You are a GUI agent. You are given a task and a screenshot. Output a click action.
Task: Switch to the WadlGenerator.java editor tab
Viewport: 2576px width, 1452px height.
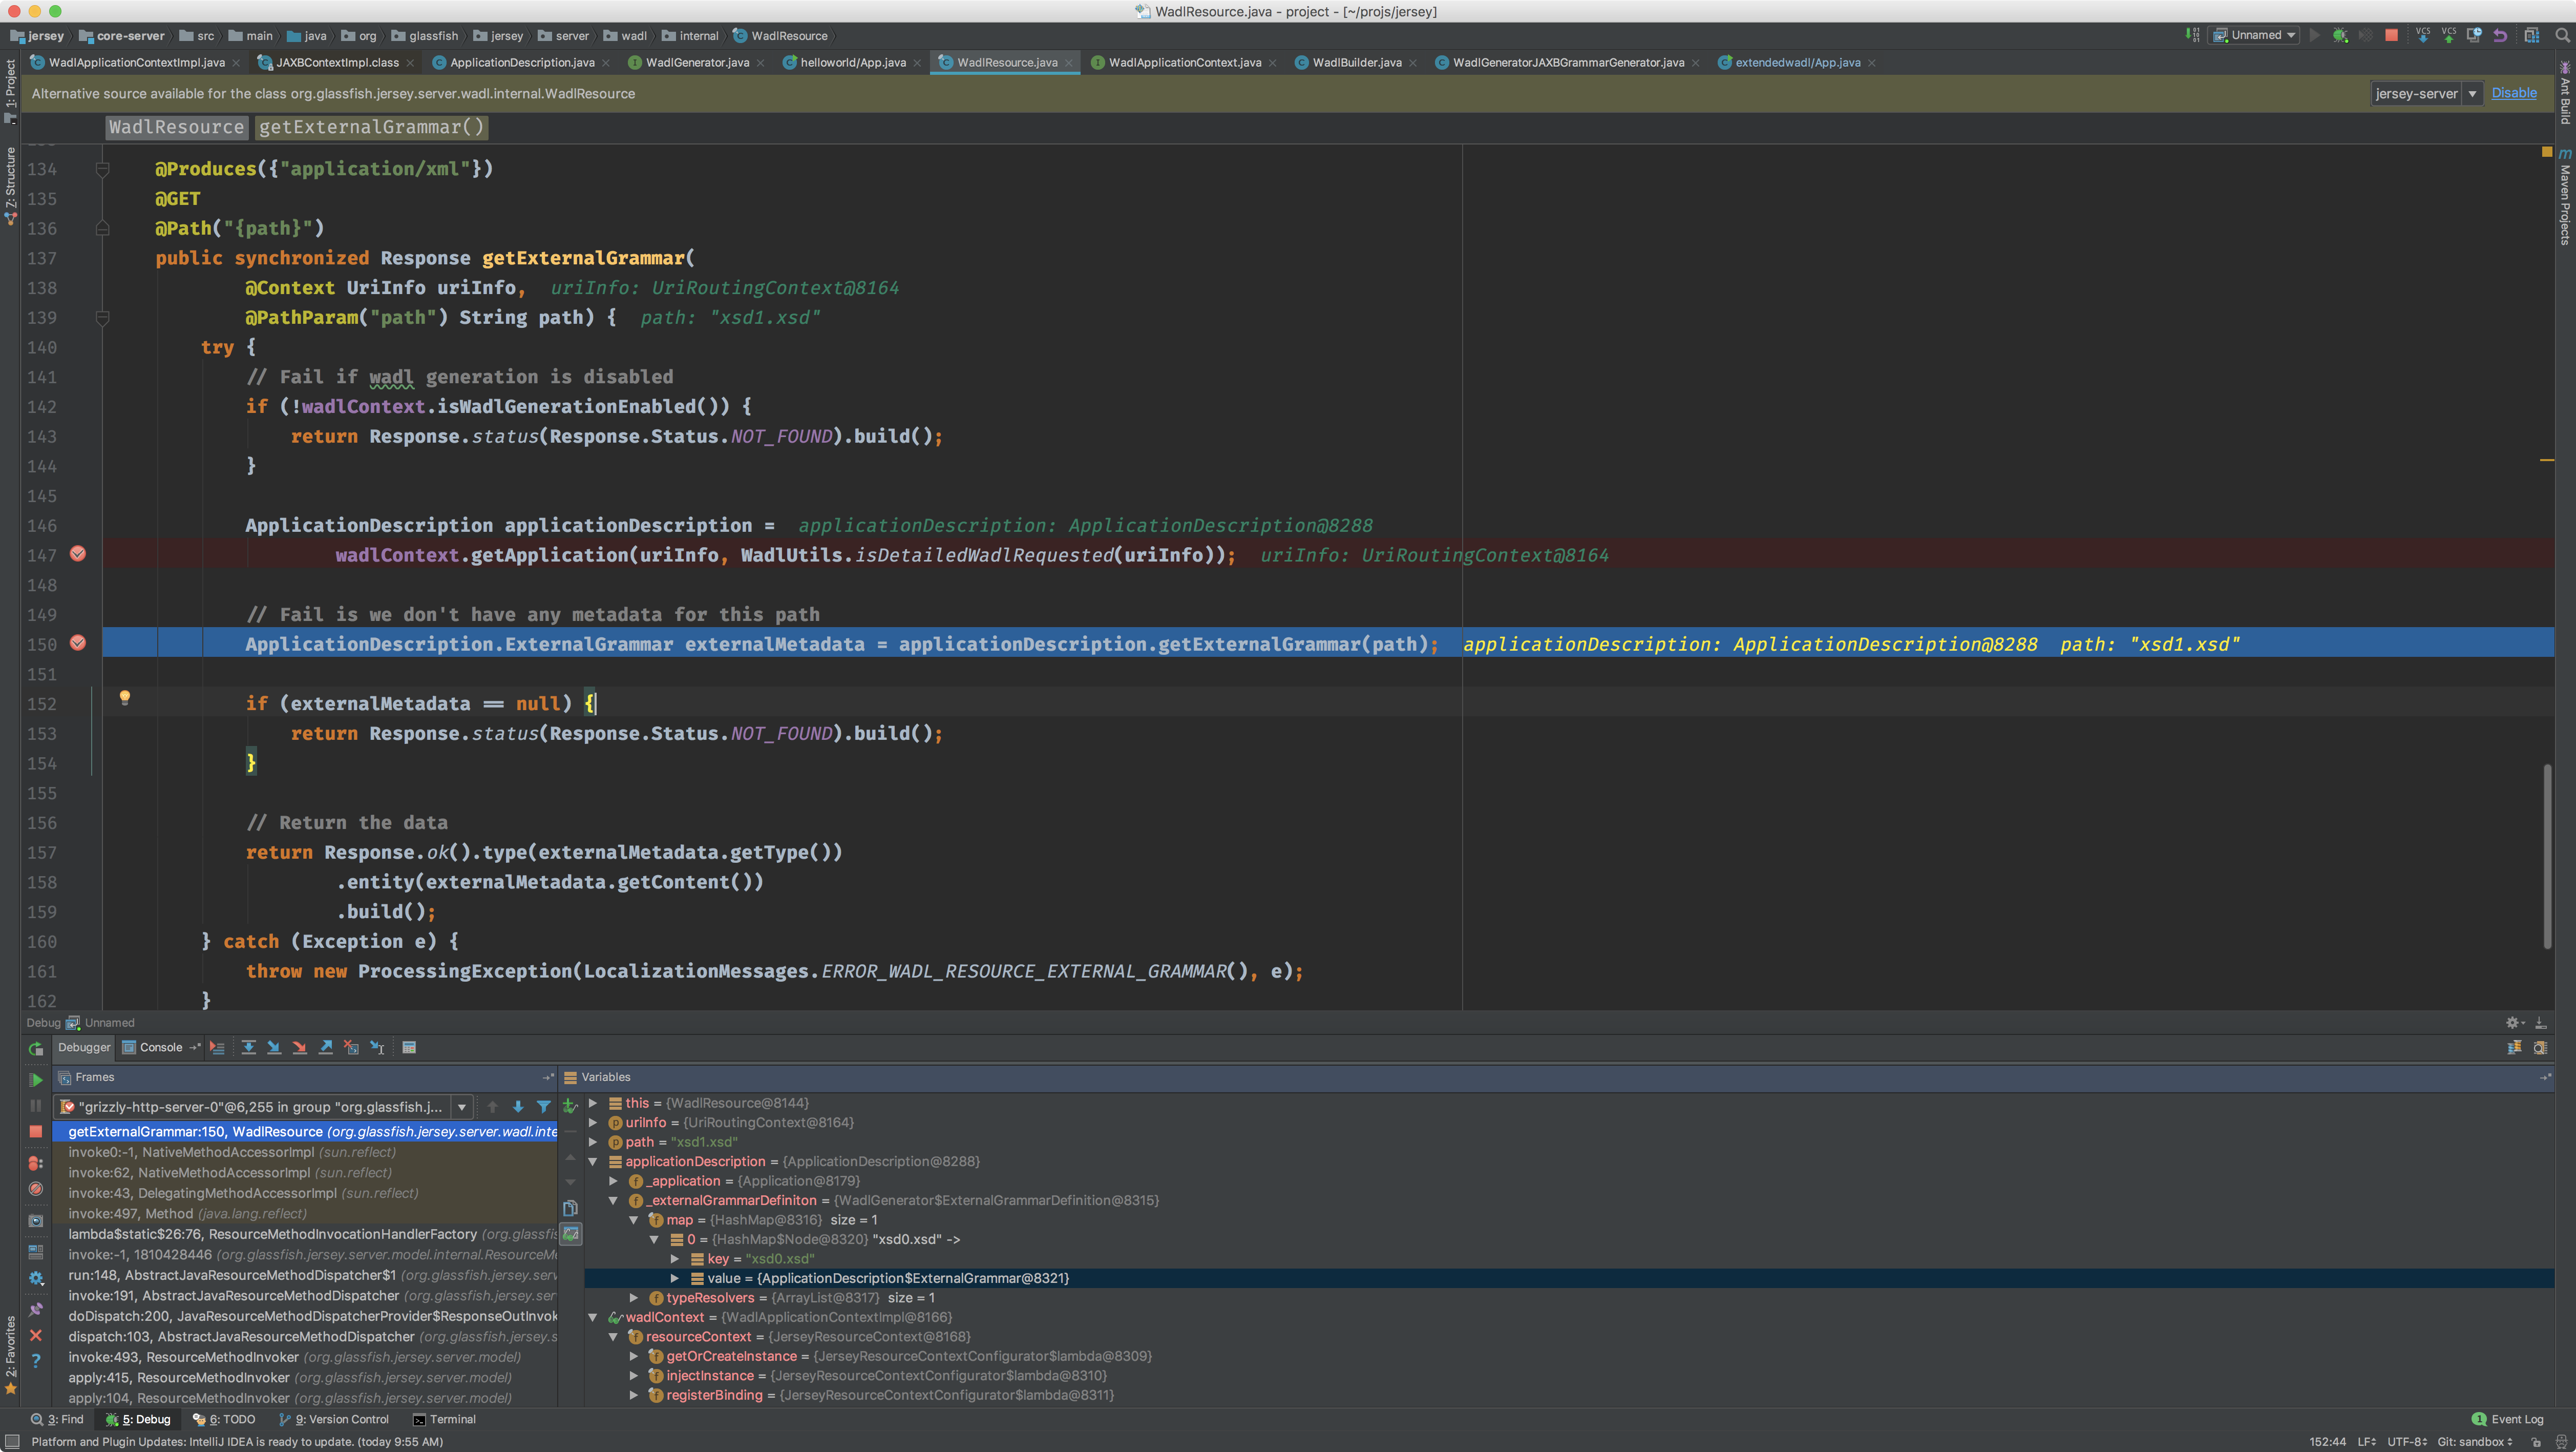[x=696, y=62]
